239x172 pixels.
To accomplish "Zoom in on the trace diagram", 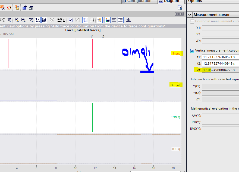I will [17, 20].
